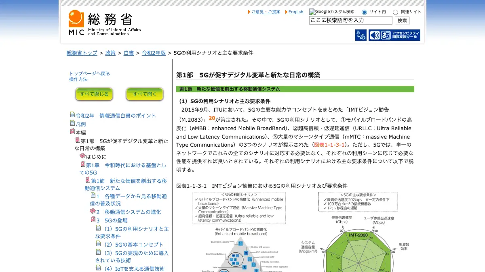Expand the 2 移動通信システムの進化 book icon
The height and width of the screenshot is (272, 485).
[x=93, y=211]
